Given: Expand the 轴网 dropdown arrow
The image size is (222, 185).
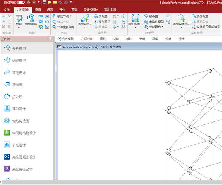Looking at the screenshot, I should [x=19, y=28].
